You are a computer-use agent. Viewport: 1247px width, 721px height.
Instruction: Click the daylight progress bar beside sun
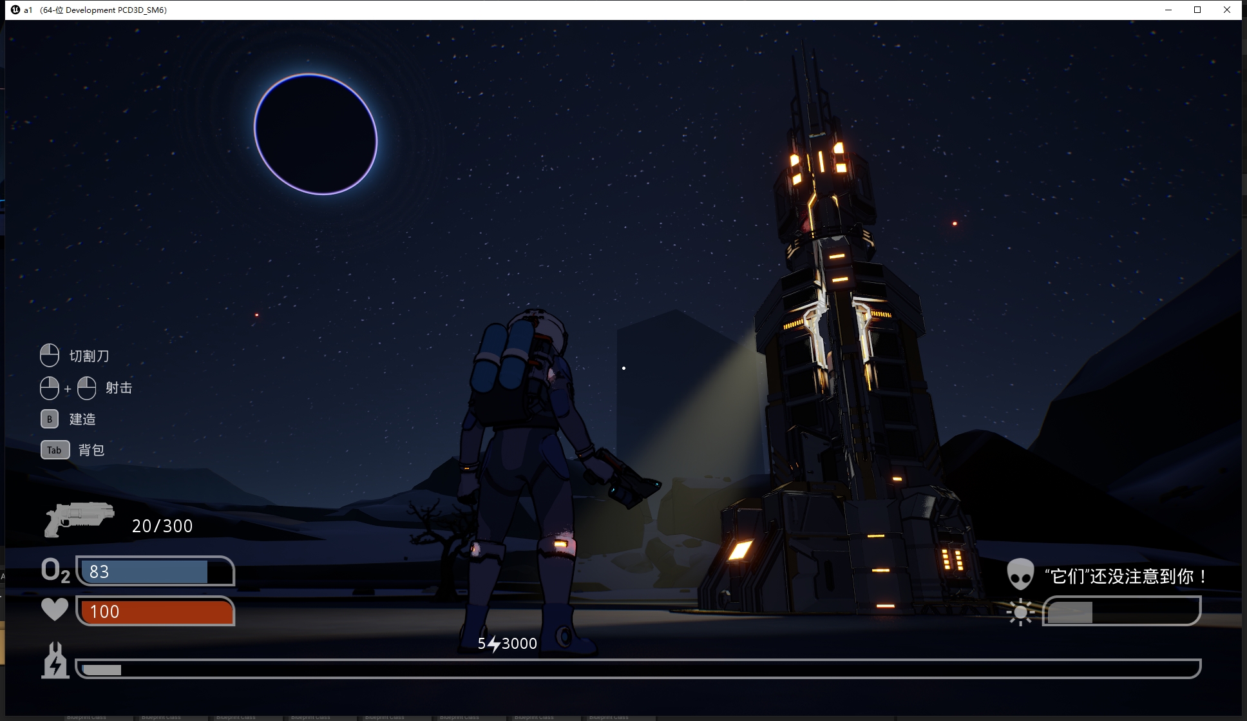[x=1121, y=611]
